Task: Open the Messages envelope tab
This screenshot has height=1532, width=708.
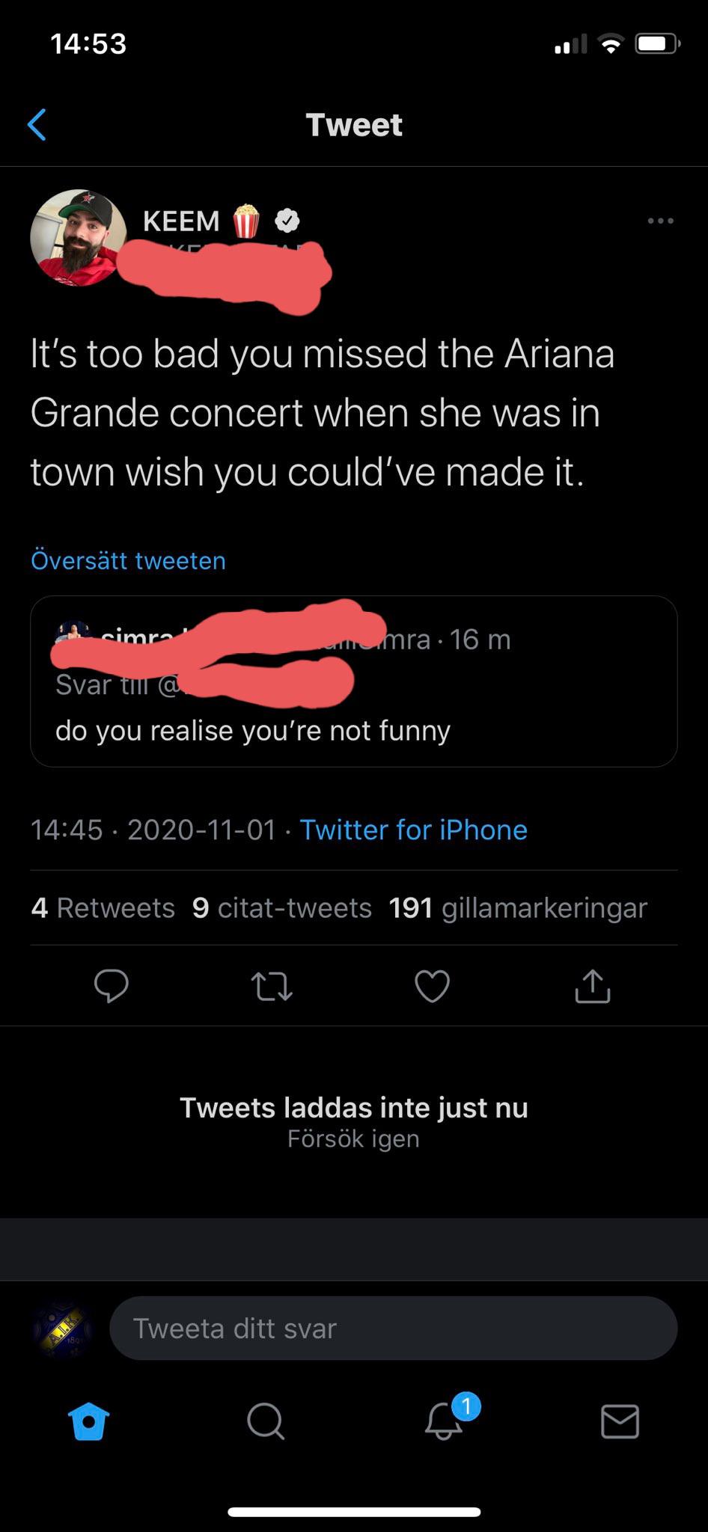Action: (620, 1421)
